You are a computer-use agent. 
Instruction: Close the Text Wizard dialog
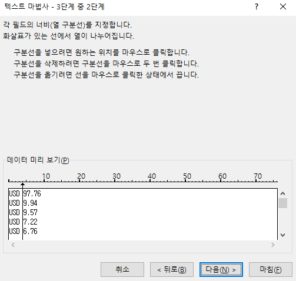point(283,7)
